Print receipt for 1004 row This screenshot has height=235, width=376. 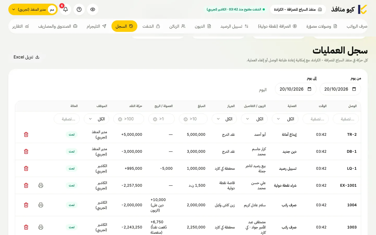coord(41,205)
